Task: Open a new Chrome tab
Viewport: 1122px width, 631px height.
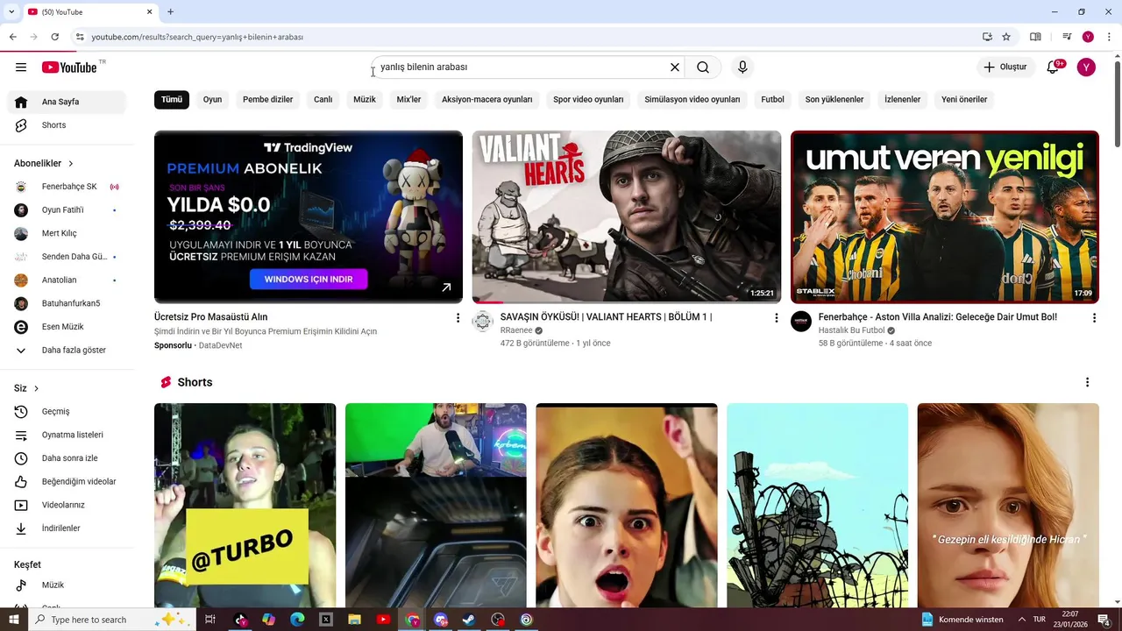Action: pyautogui.click(x=170, y=12)
